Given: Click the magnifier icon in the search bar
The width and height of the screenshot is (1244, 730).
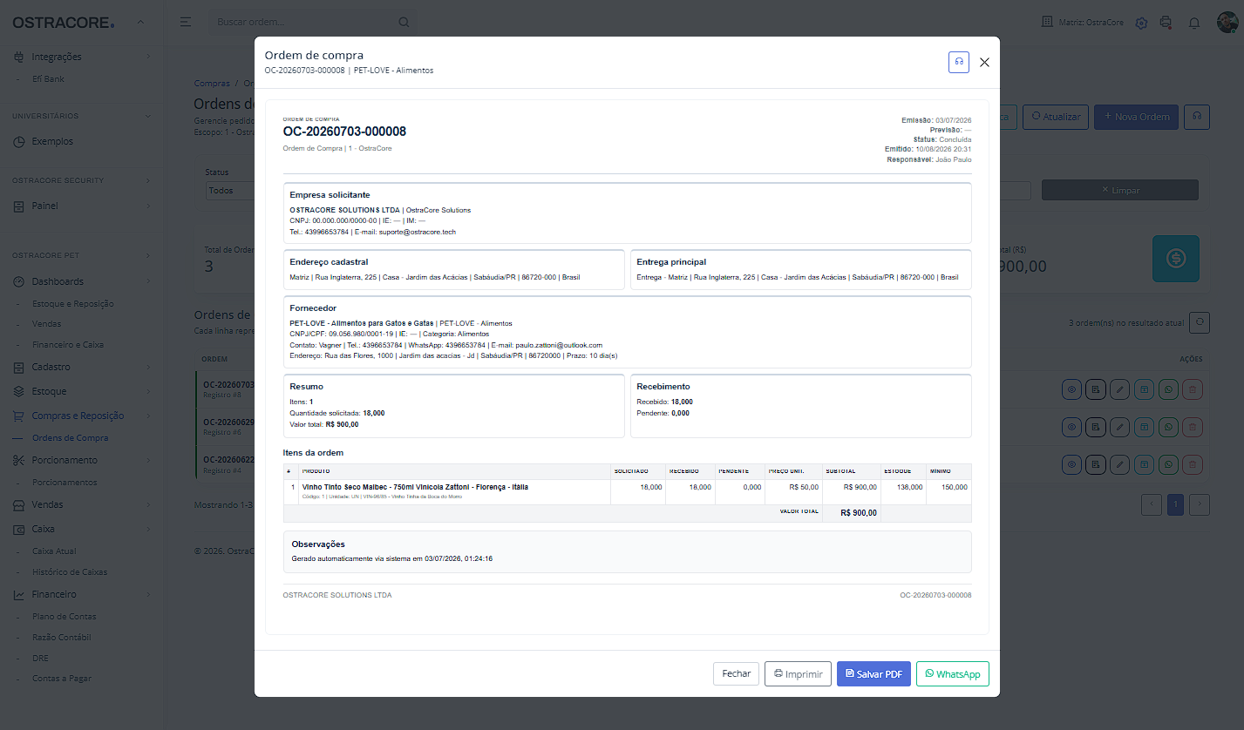Looking at the screenshot, I should (x=404, y=22).
